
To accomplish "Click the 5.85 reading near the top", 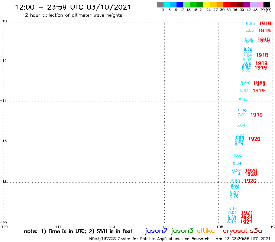I will (x=250, y=30).
